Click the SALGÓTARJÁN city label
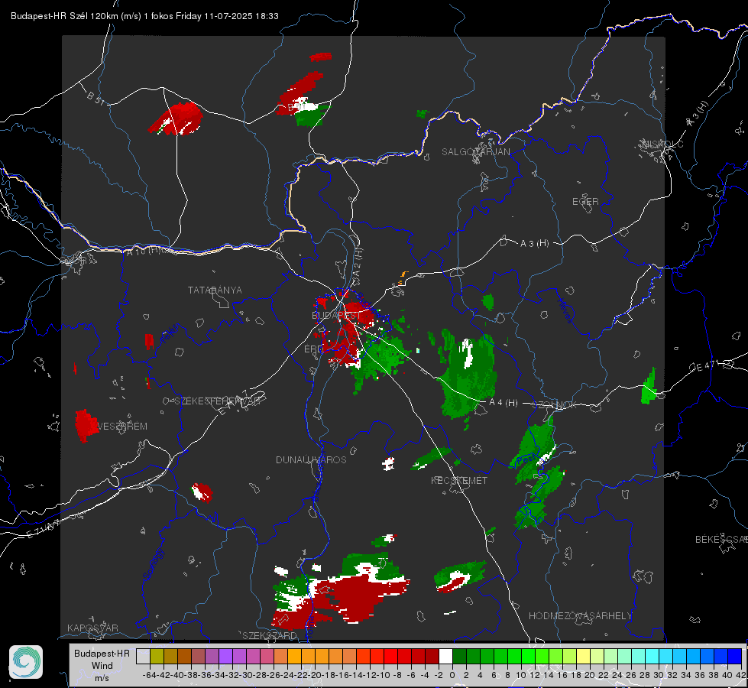 coord(475,152)
